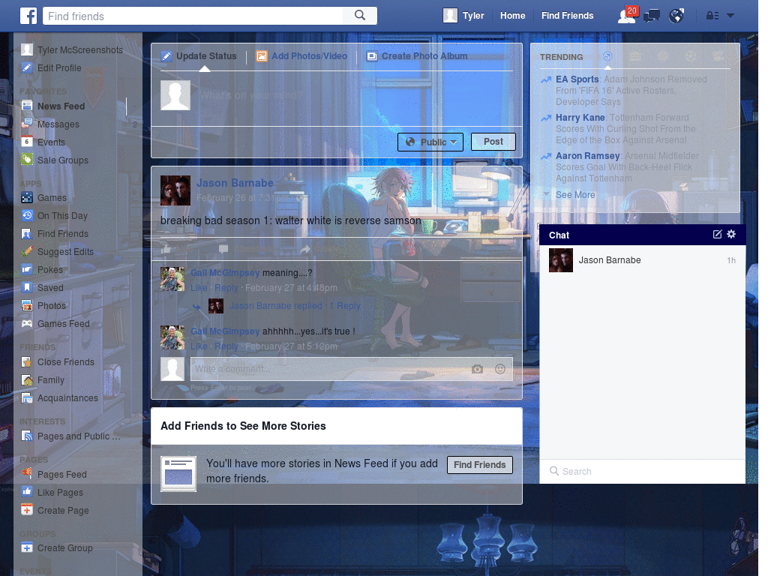Expand See More trending topics

tap(575, 194)
